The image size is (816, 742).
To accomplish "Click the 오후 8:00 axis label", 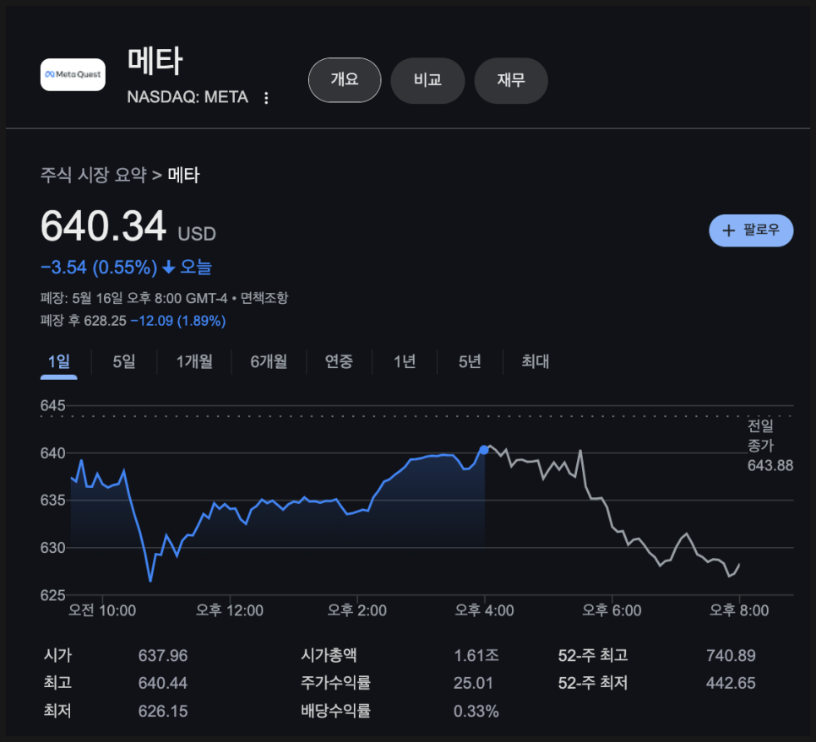I will (739, 610).
